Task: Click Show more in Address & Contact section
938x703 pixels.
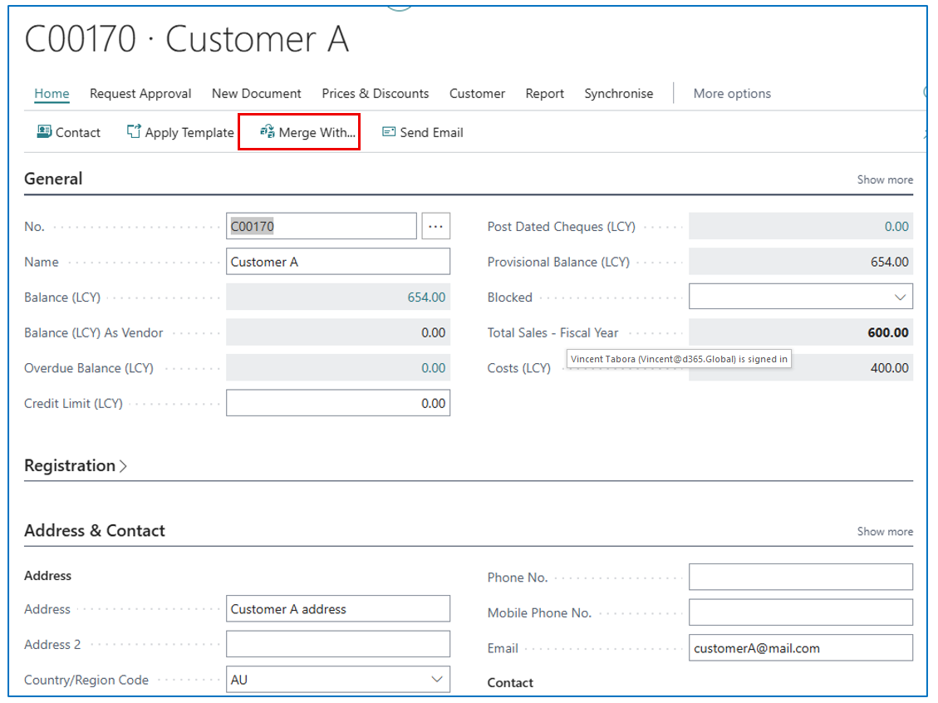Action: point(885,532)
